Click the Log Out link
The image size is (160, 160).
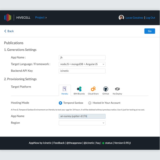point(150,18)
